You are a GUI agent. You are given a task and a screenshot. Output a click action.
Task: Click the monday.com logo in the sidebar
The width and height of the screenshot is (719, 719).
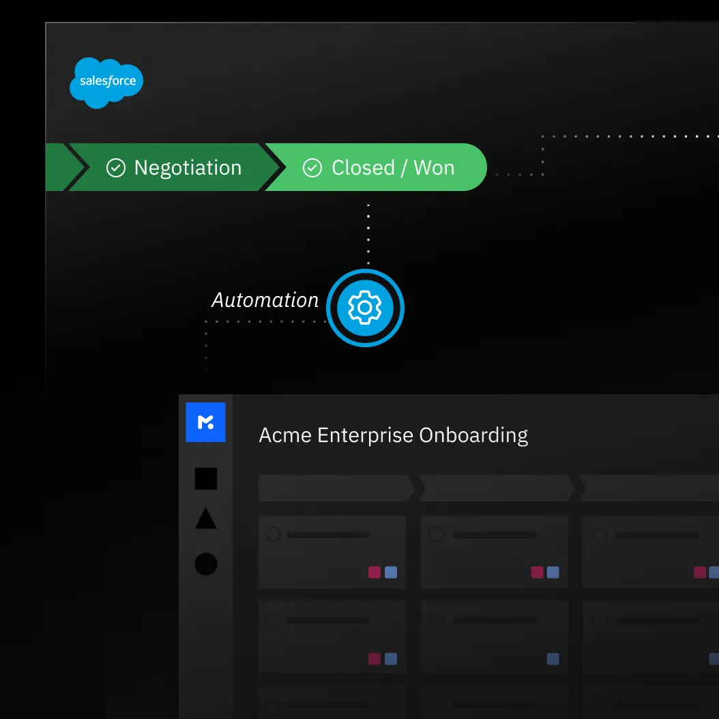205,422
